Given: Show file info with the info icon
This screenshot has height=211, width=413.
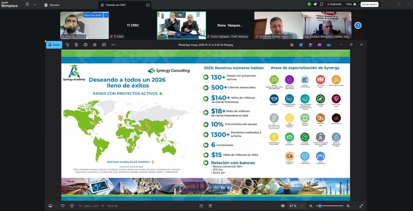Looking at the screenshot, I should [72, 206].
